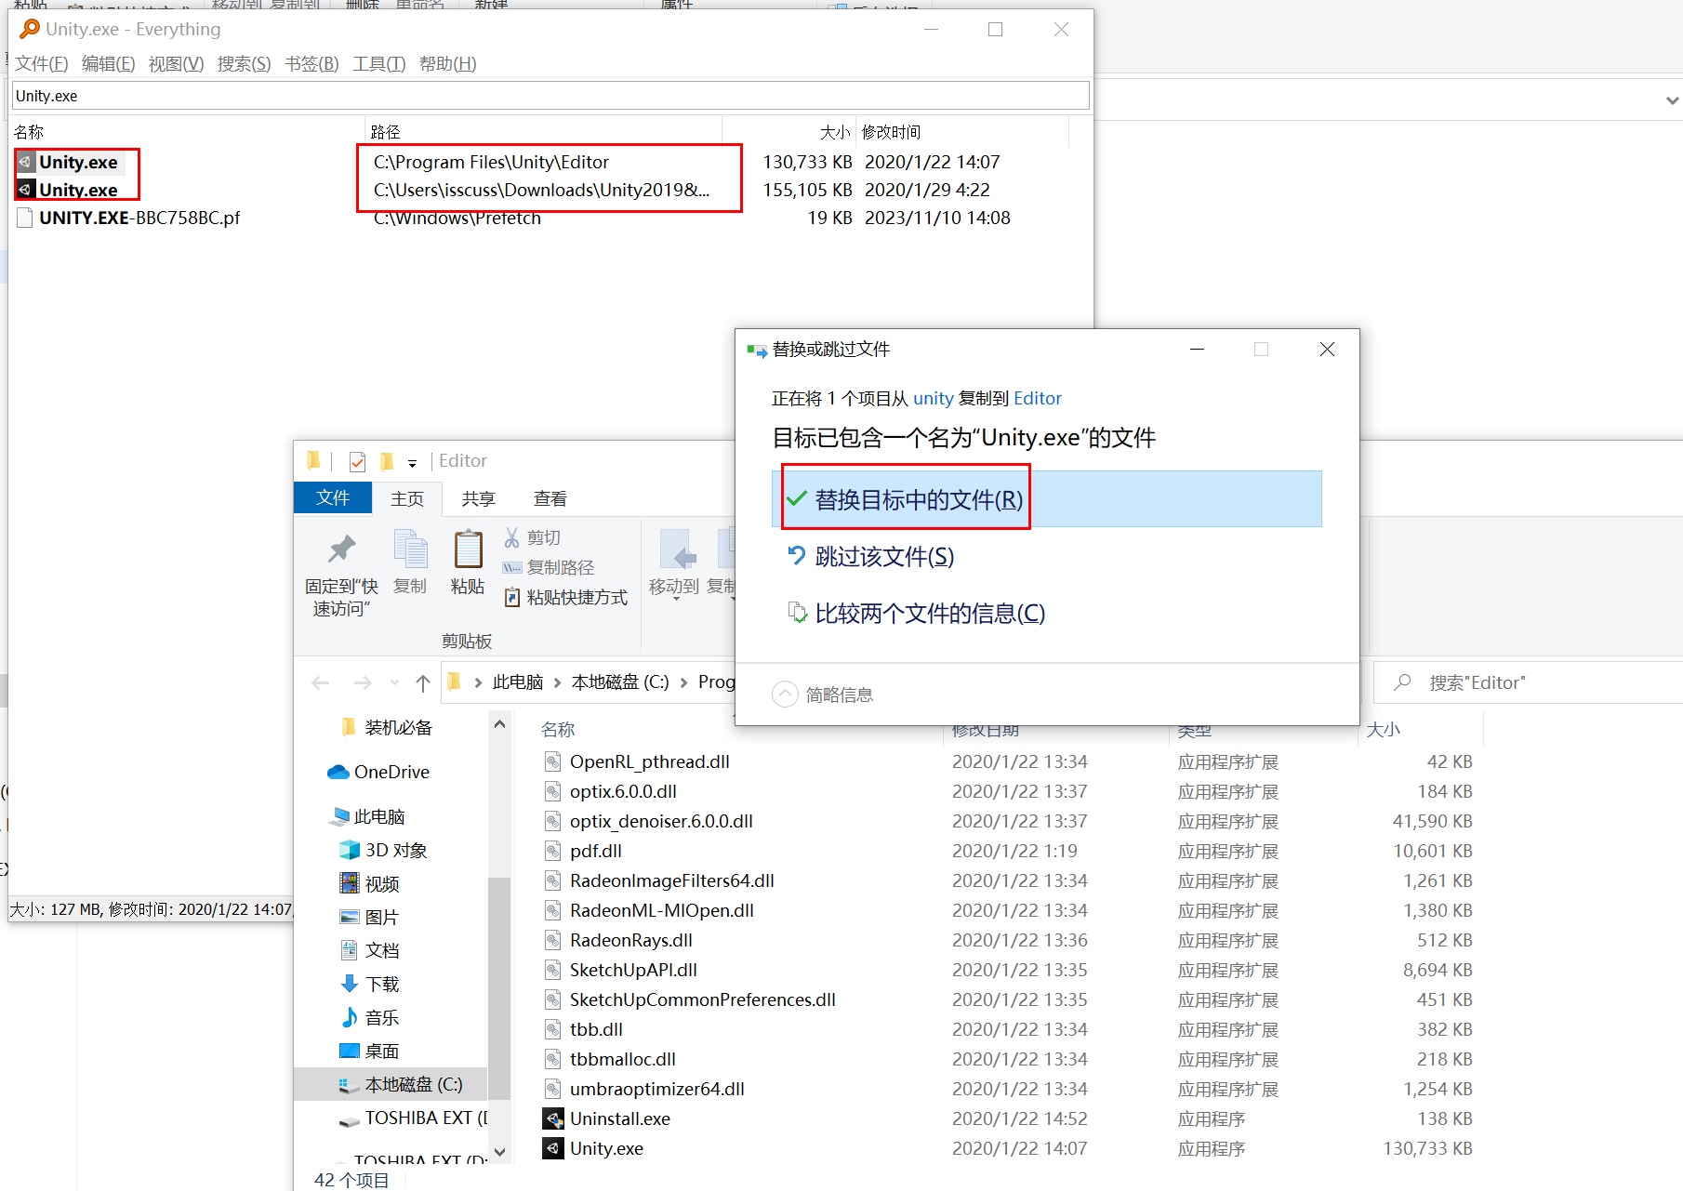The height and width of the screenshot is (1191, 1683).
Task: Choose Replace the file in destination
Action: click(1046, 499)
